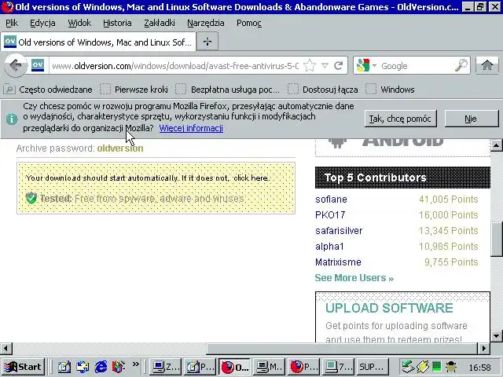503x377 pixels.
Task: Click the magnifier search icon in search box
Action: (461, 65)
